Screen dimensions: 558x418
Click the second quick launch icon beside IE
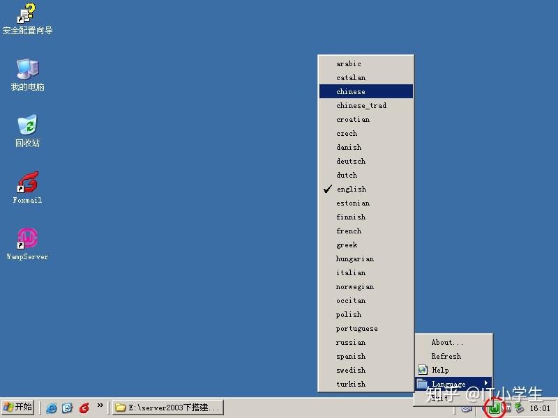coord(67,408)
